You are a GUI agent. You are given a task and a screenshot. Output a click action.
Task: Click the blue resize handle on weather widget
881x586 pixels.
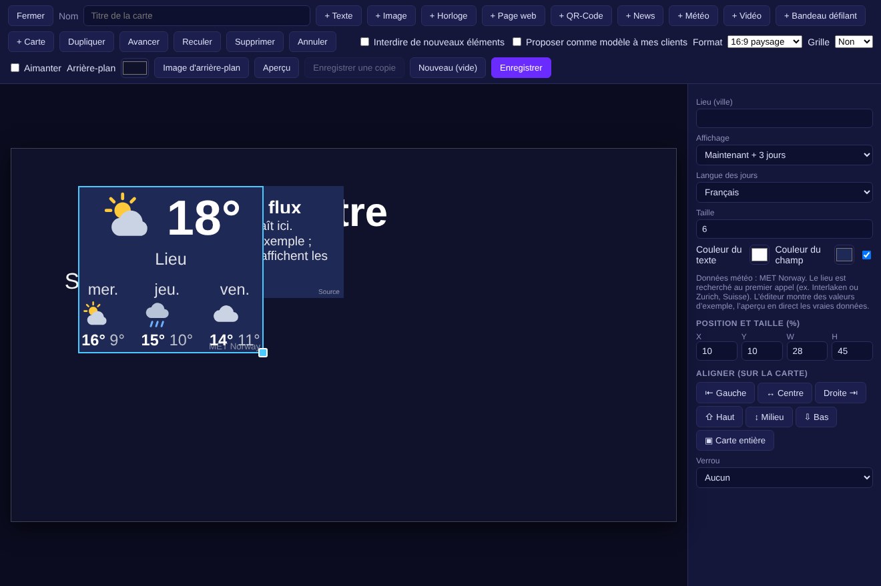[263, 353]
